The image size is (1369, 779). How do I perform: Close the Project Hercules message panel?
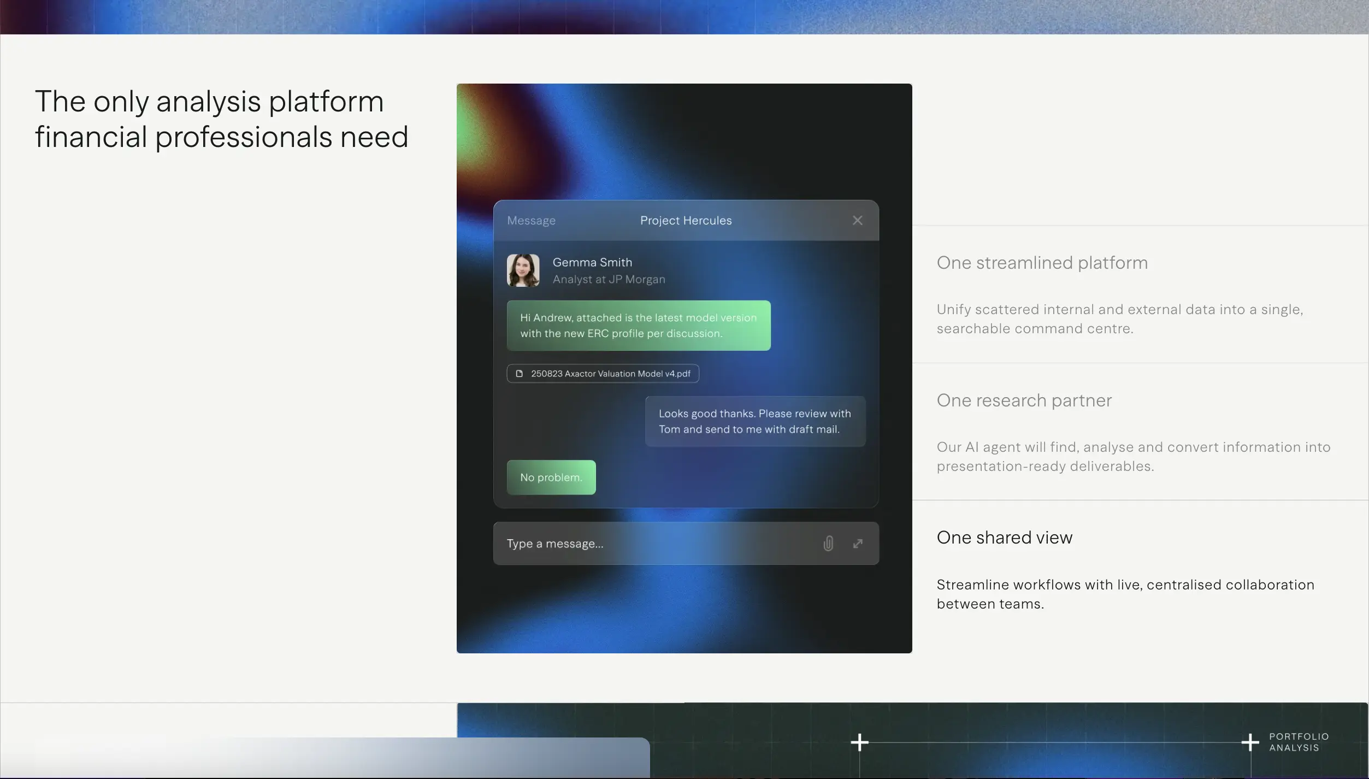coord(857,220)
